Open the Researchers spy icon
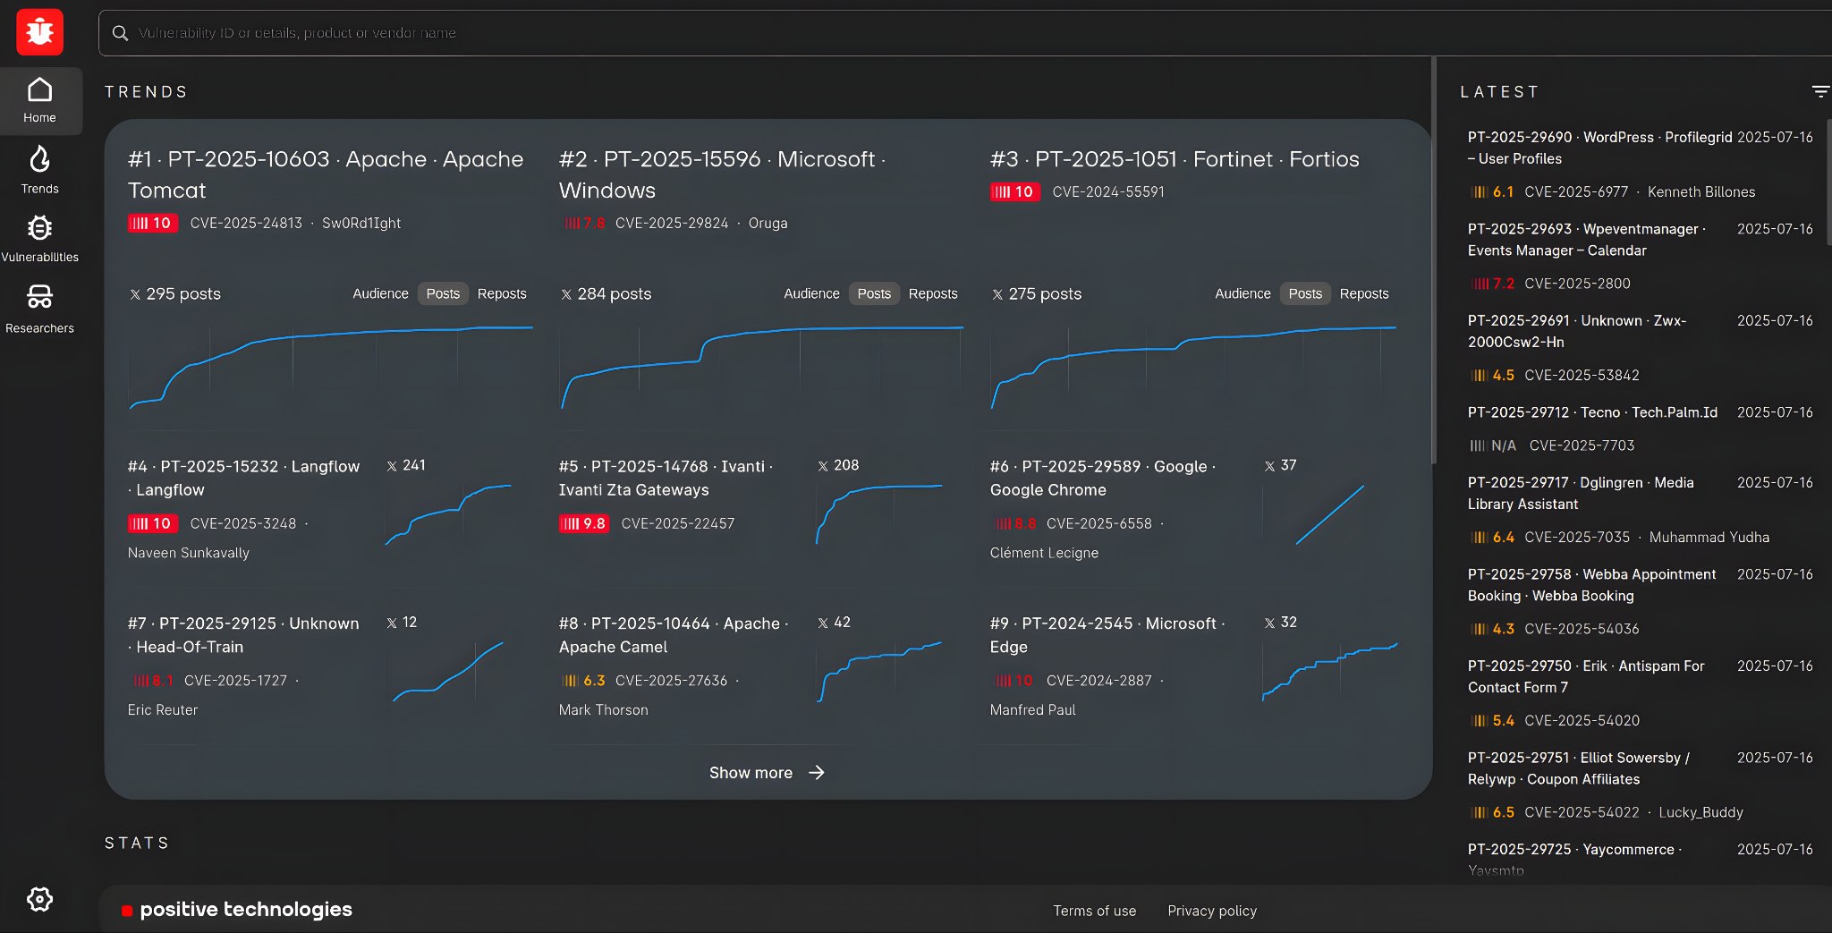This screenshot has width=1832, height=933. pyautogui.click(x=40, y=296)
